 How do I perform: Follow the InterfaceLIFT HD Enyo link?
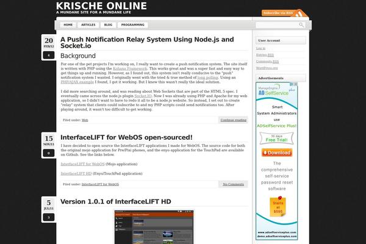(x=76, y=174)
